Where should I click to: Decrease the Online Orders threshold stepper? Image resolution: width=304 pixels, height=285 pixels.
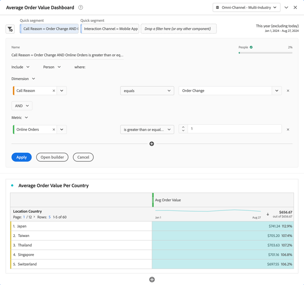pyautogui.click(x=183, y=131)
